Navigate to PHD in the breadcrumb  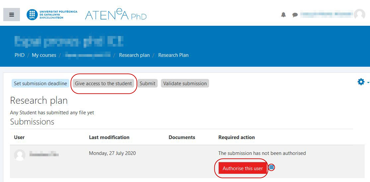[20, 55]
